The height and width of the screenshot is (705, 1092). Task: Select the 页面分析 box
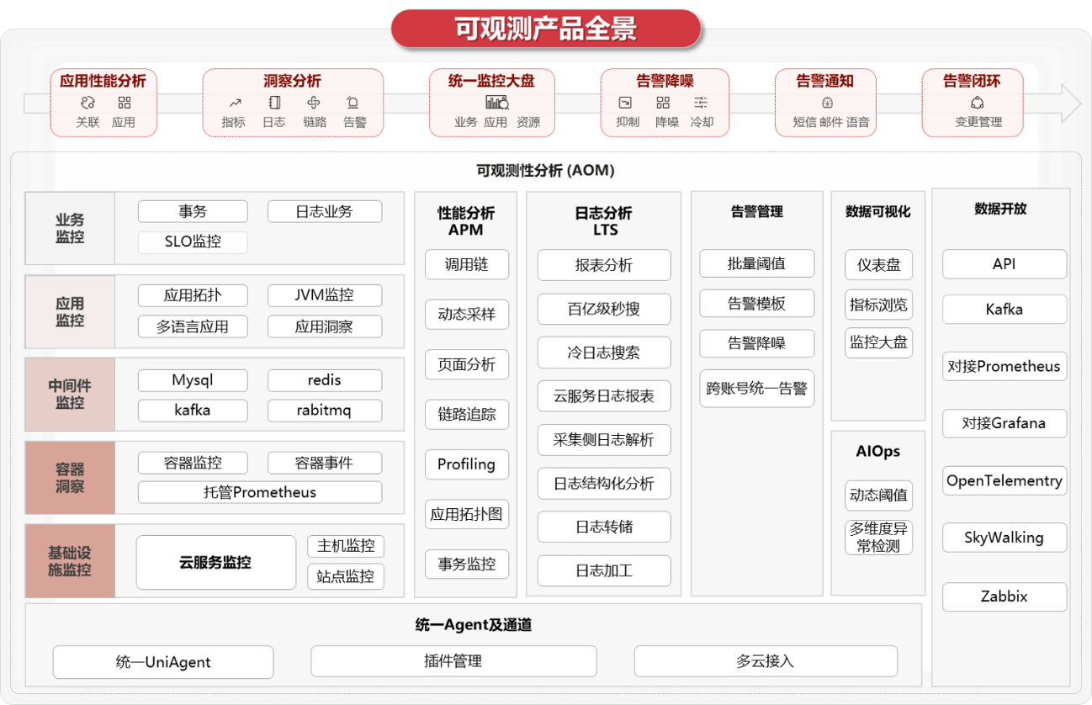(x=467, y=365)
